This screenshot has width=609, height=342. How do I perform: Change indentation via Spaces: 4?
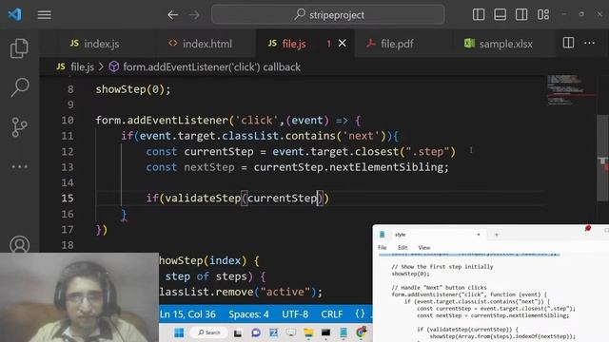(x=248, y=313)
